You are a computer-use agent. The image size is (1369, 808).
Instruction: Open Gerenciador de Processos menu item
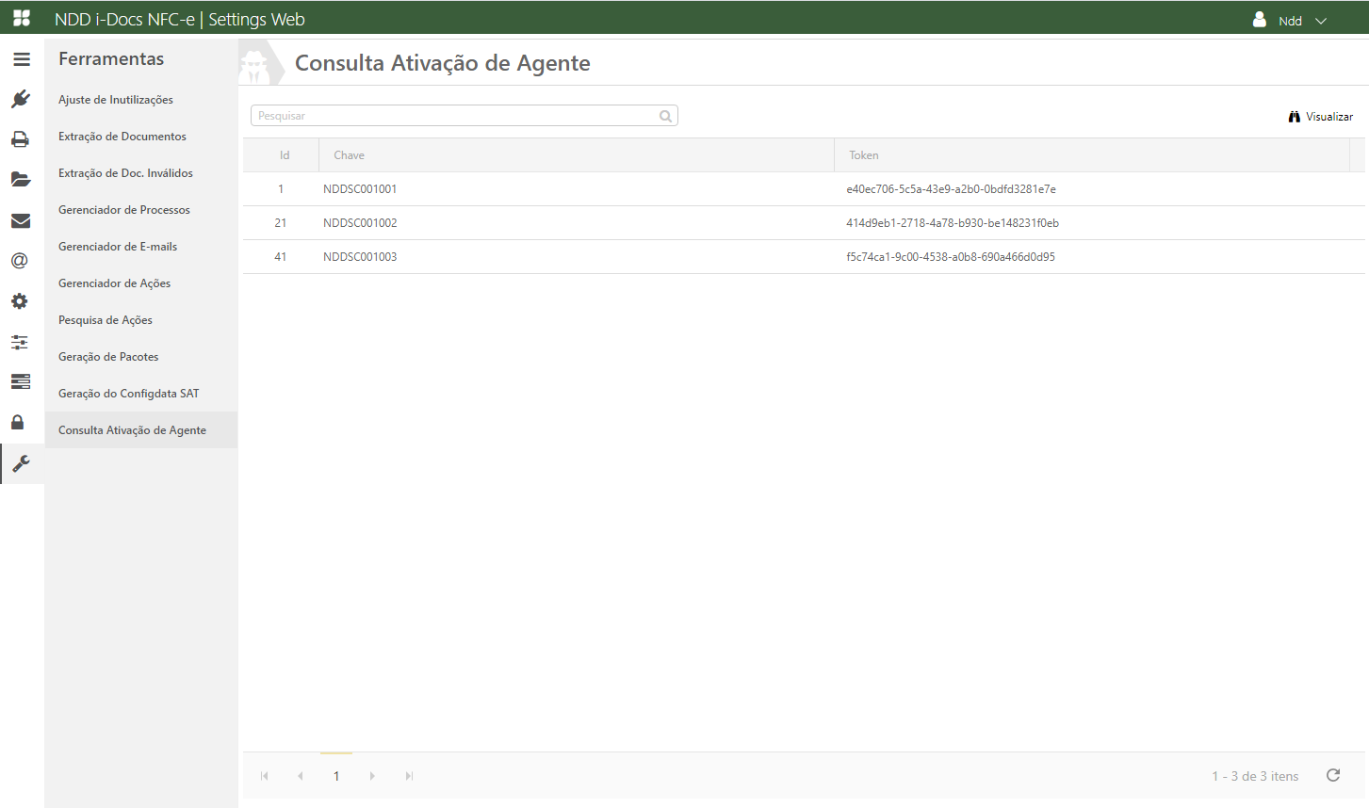[x=124, y=210]
